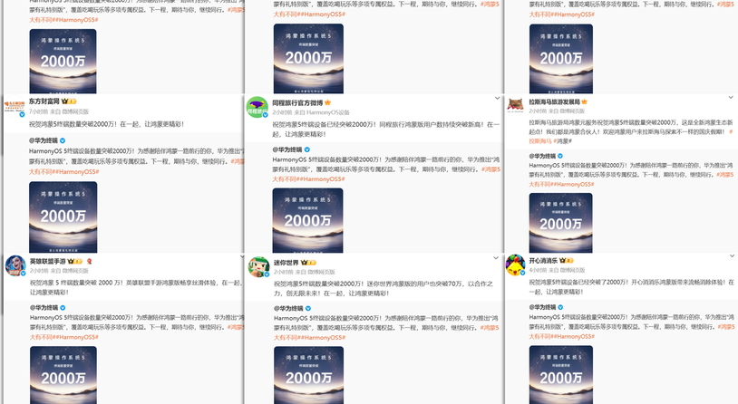Open the 迷你世界 avatar
This screenshot has height=404, width=738.
[x=258, y=266]
